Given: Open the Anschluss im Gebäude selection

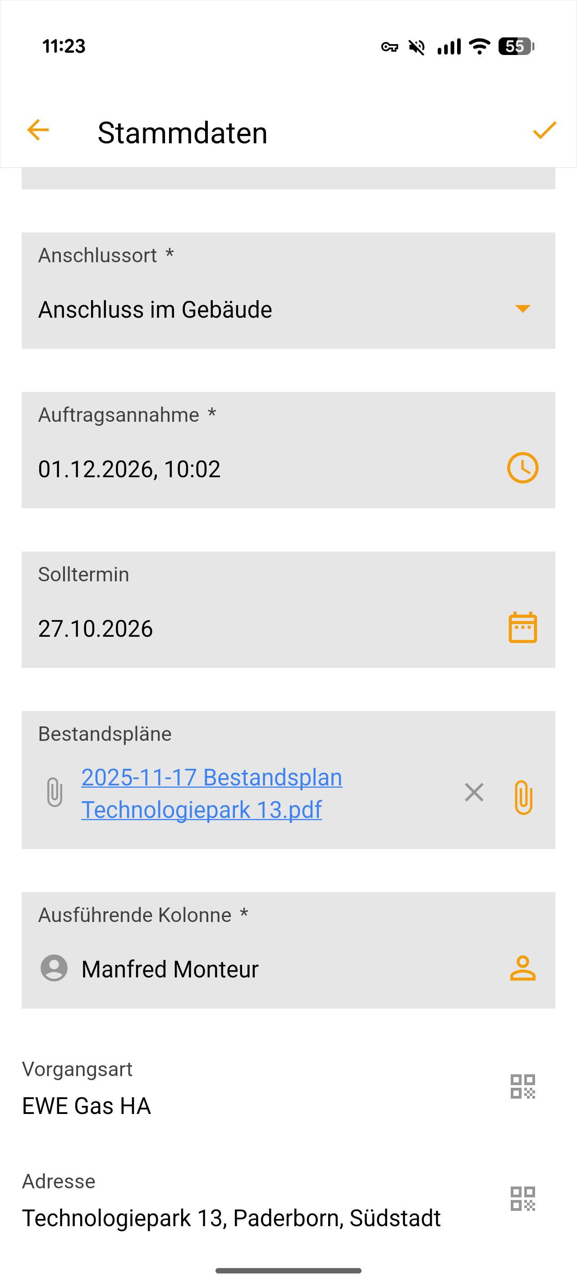Looking at the screenshot, I should coord(156,310).
